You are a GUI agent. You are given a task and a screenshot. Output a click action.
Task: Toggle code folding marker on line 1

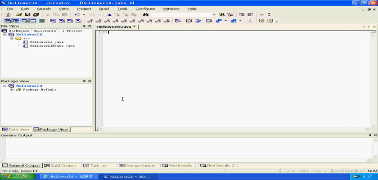coord(105,32)
